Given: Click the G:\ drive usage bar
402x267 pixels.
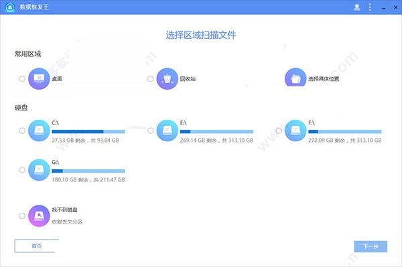Looking at the screenshot, I should point(88,171).
